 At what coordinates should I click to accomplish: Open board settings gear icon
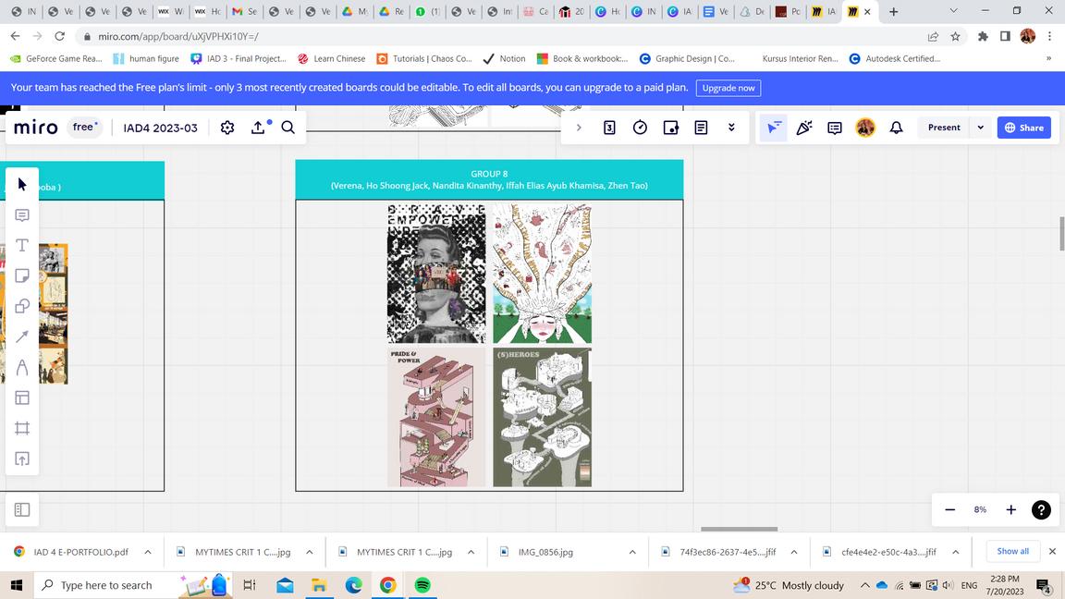point(227,128)
